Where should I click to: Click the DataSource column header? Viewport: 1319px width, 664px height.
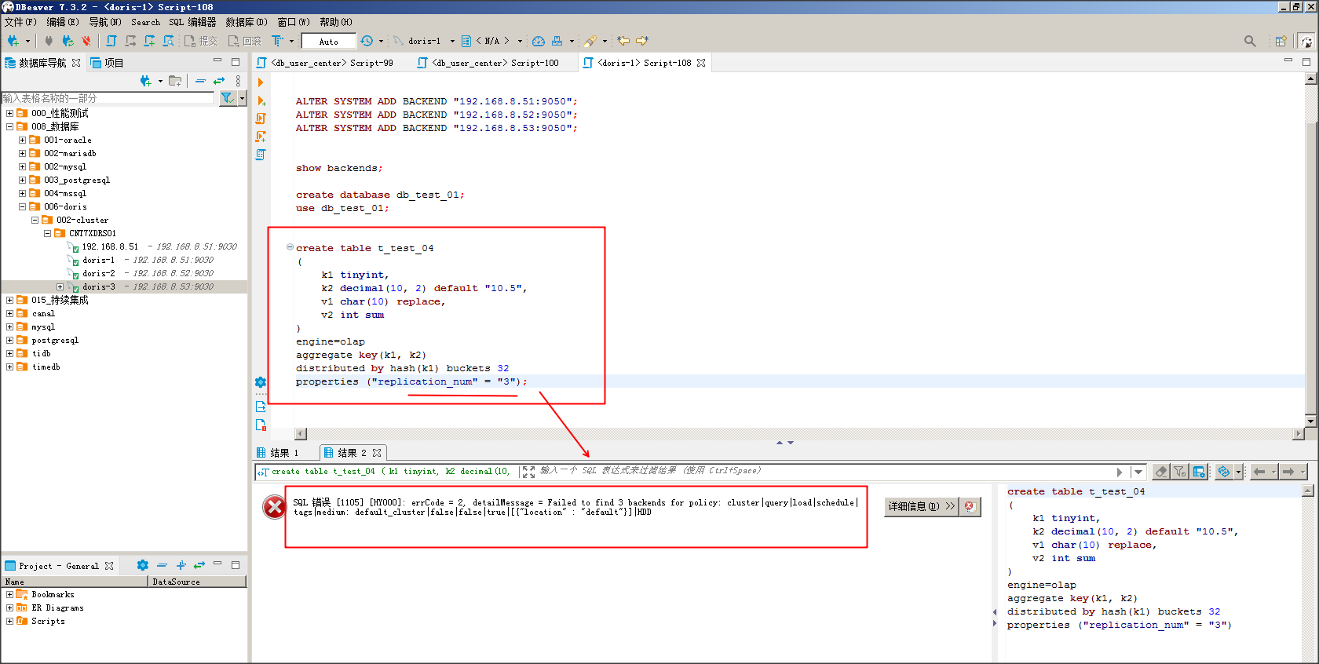(197, 582)
